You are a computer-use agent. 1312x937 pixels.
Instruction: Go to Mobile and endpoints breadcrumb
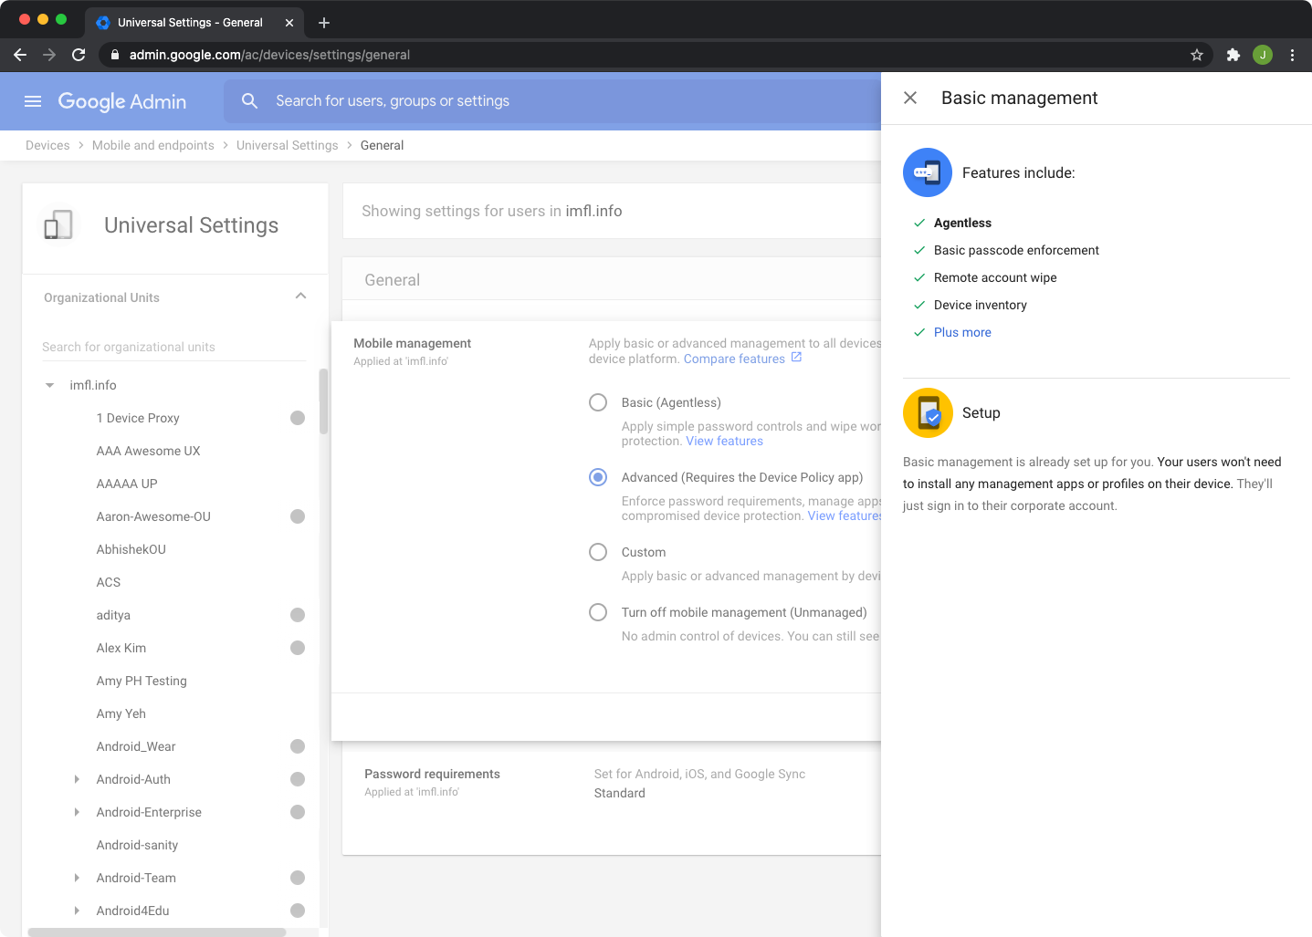[x=153, y=145]
